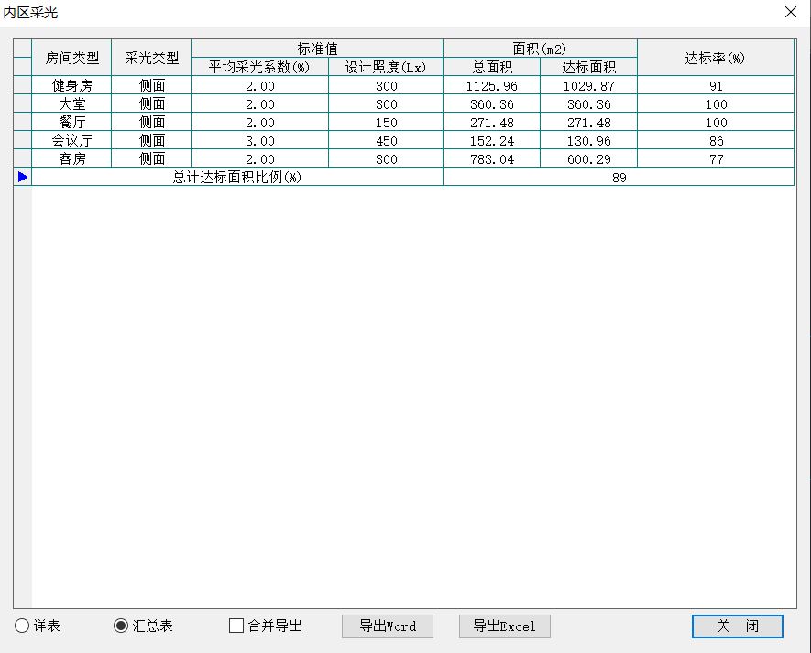Select the 平均采光系数(%) header cell
The height and width of the screenshot is (653, 811).
point(259,67)
